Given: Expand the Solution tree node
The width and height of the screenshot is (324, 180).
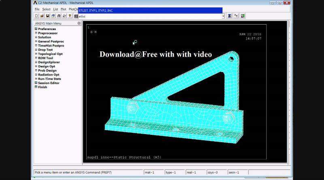Looking at the screenshot, I should [36, 37].
